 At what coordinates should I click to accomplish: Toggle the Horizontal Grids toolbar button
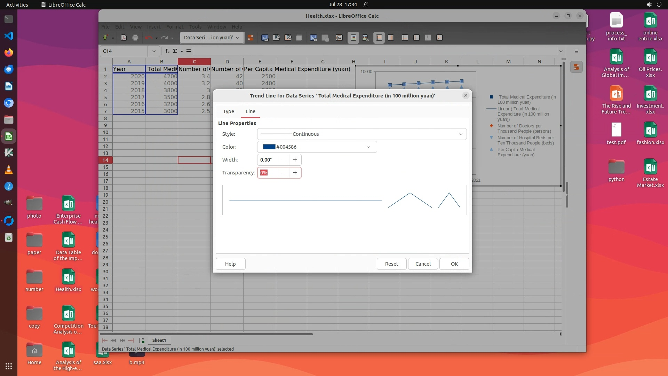point(379,38)
